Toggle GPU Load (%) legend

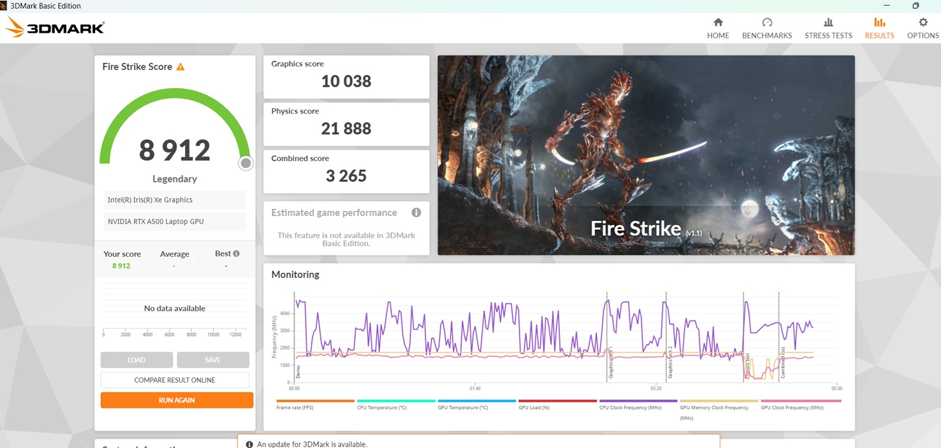pyautogui.click(x=557, y=405)
